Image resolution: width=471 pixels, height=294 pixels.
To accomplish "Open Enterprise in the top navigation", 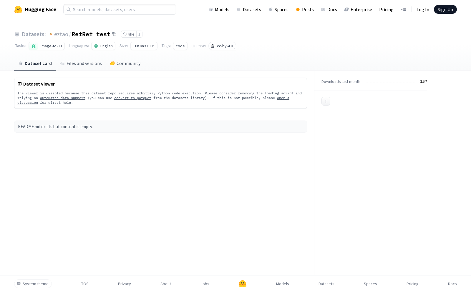I will [358, 9].
